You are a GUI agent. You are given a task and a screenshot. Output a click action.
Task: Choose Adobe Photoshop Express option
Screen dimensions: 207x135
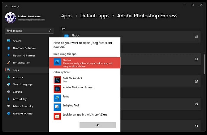(85, 89)
